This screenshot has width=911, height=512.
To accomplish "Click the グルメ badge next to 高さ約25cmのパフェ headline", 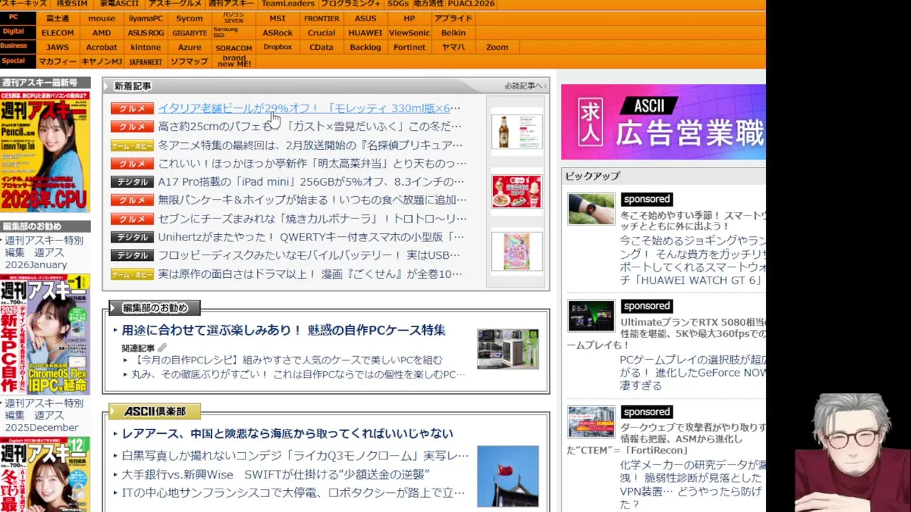I will pyautogui.click(x=132, y=127).
